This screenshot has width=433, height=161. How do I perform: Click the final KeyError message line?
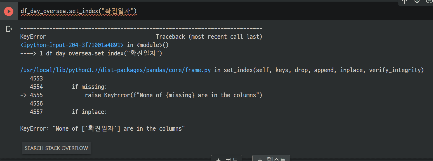(x=103, y=128)
